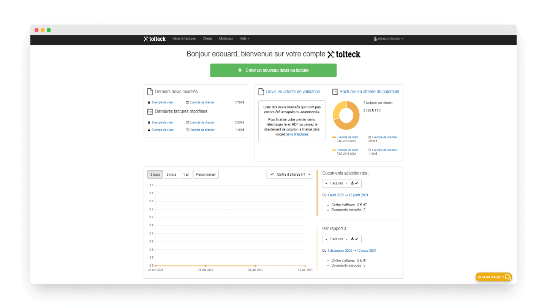Open the edouard dorado account menu
Viewport: 547px width, 308px height.
pos(389,39)
